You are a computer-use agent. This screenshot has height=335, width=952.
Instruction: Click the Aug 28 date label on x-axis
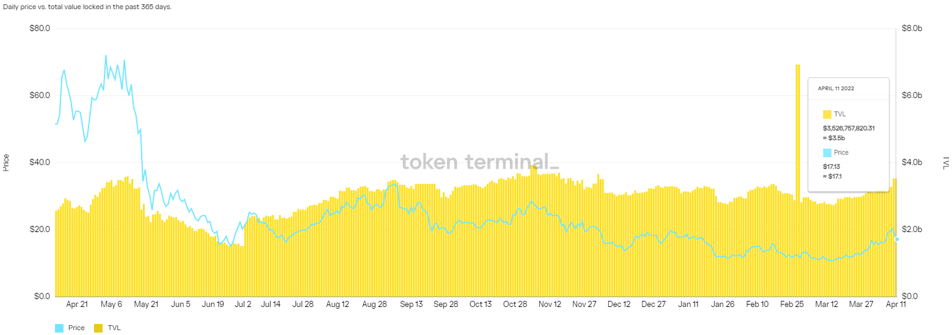(374, 305)
